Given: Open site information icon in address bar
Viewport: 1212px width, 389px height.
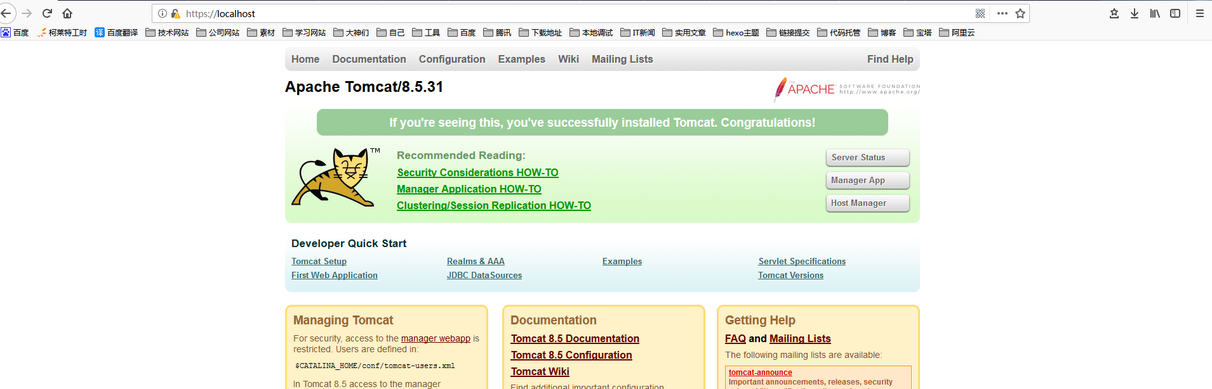Looking at the screenshot, I should pyautogui.click(x=163, y=13).
